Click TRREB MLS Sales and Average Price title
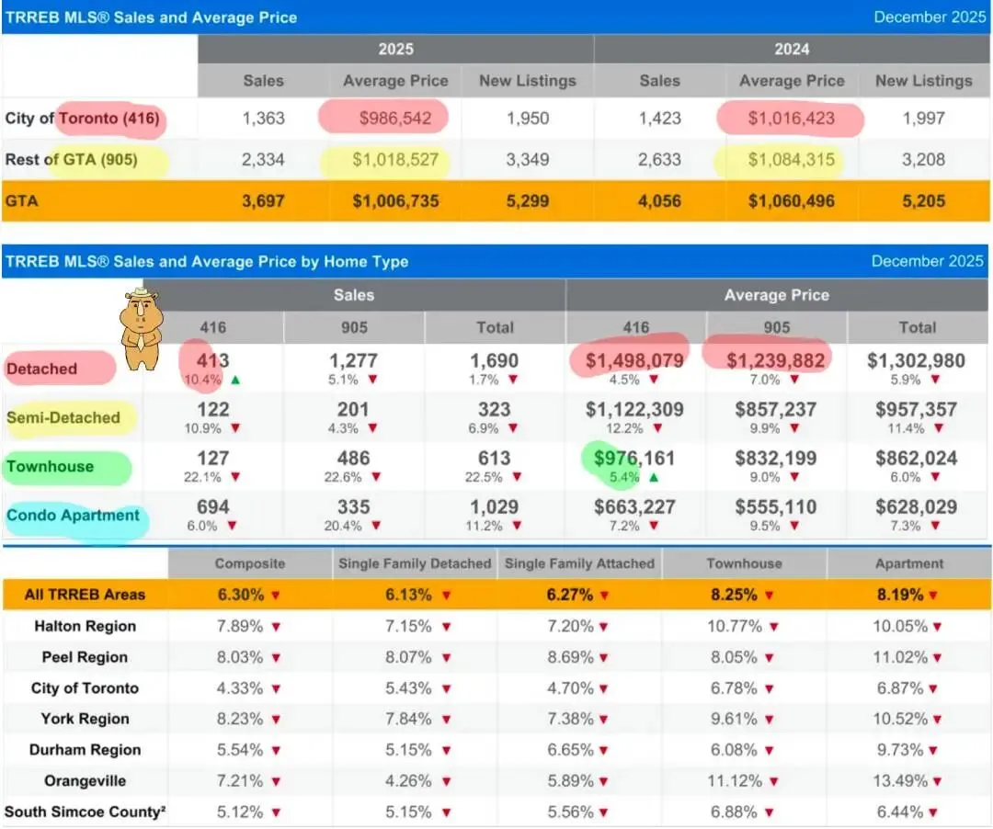 coord(151,17)
